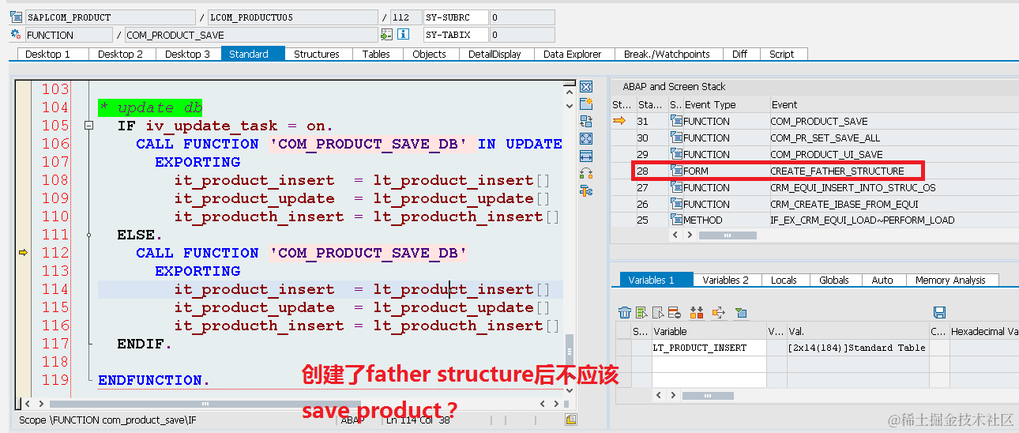Click the stack icon in CREATE_FATHER_STRUCTURE row
Image resolution: width=1019 pixels, height=433 pixels.
pos(676,171)
